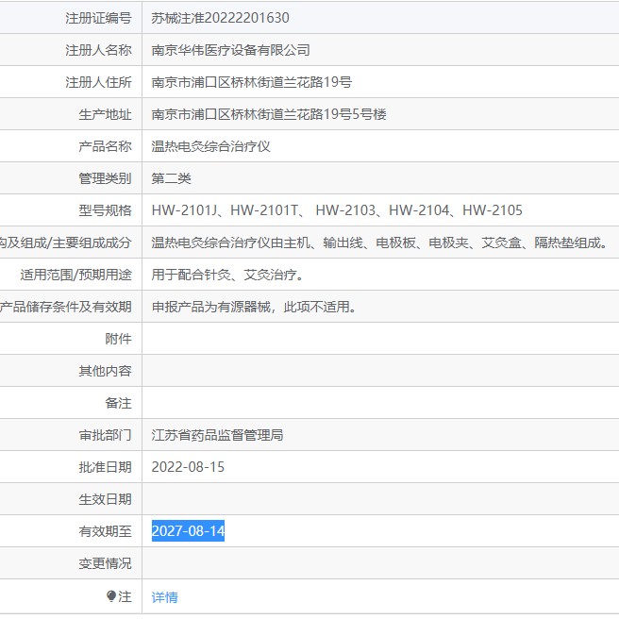Click the 注册证编号 label

click(x=98, y=18)
